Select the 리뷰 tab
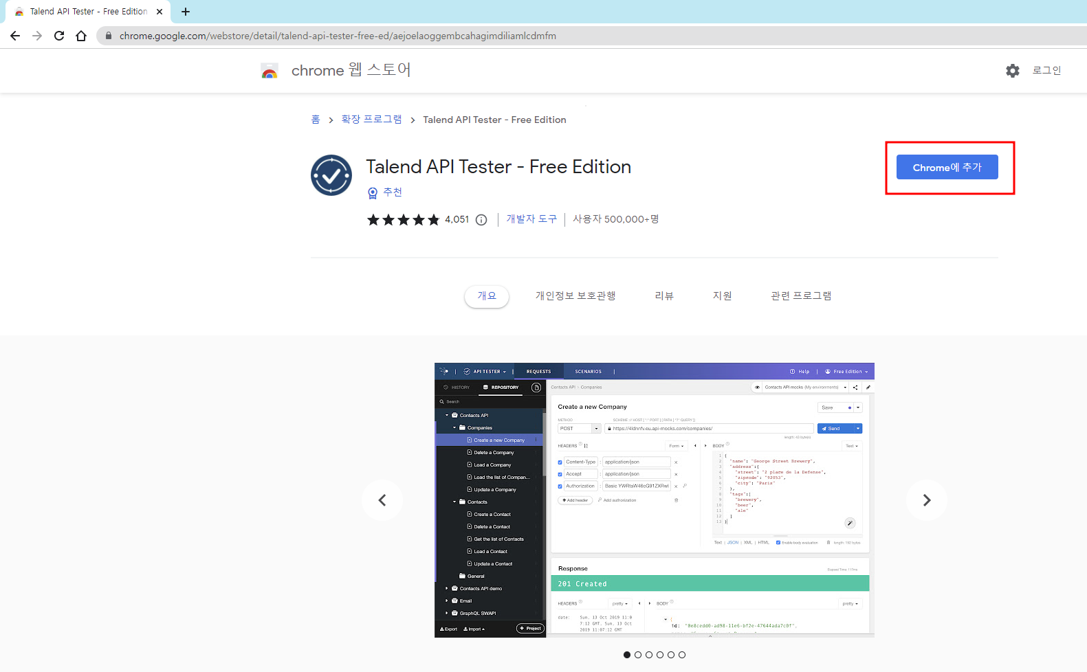The height and width of the screenshot is (672, 1087). [x=664, y=296]
